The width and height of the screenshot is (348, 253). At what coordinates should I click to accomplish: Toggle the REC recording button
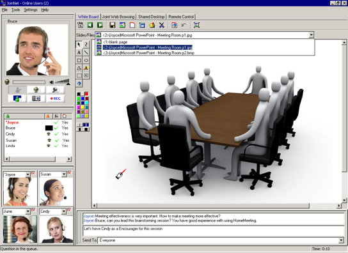[x=55, y=98]
